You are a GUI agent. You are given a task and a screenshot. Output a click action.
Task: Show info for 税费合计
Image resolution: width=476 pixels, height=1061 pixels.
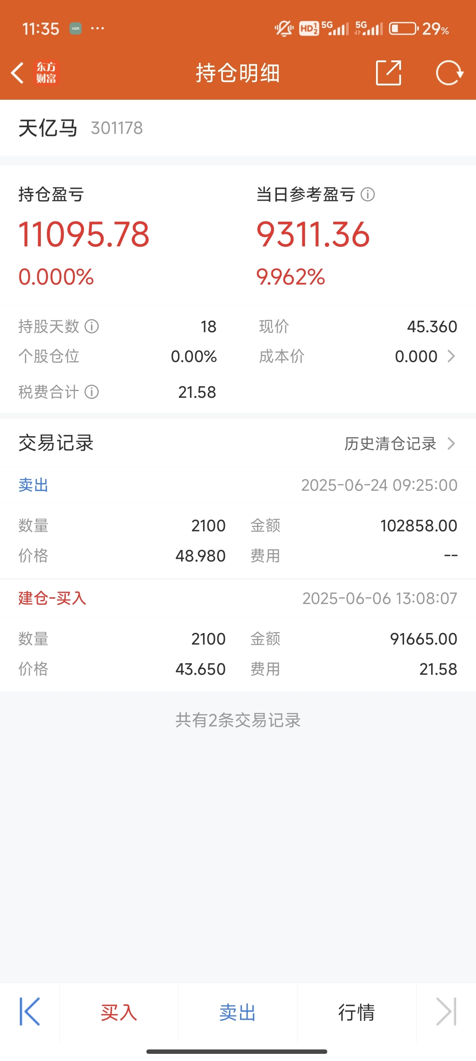[x=92, y=392]
